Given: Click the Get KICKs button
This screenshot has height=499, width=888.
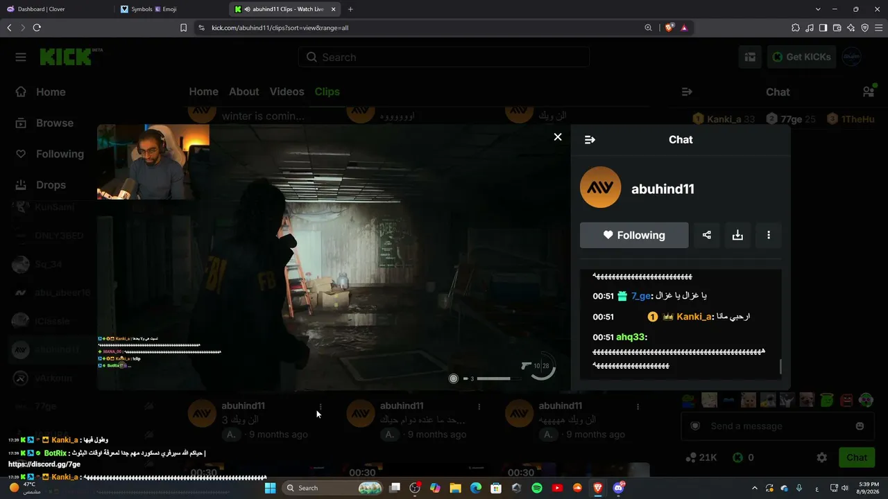Looking at the screenshot, I should 801,57.
